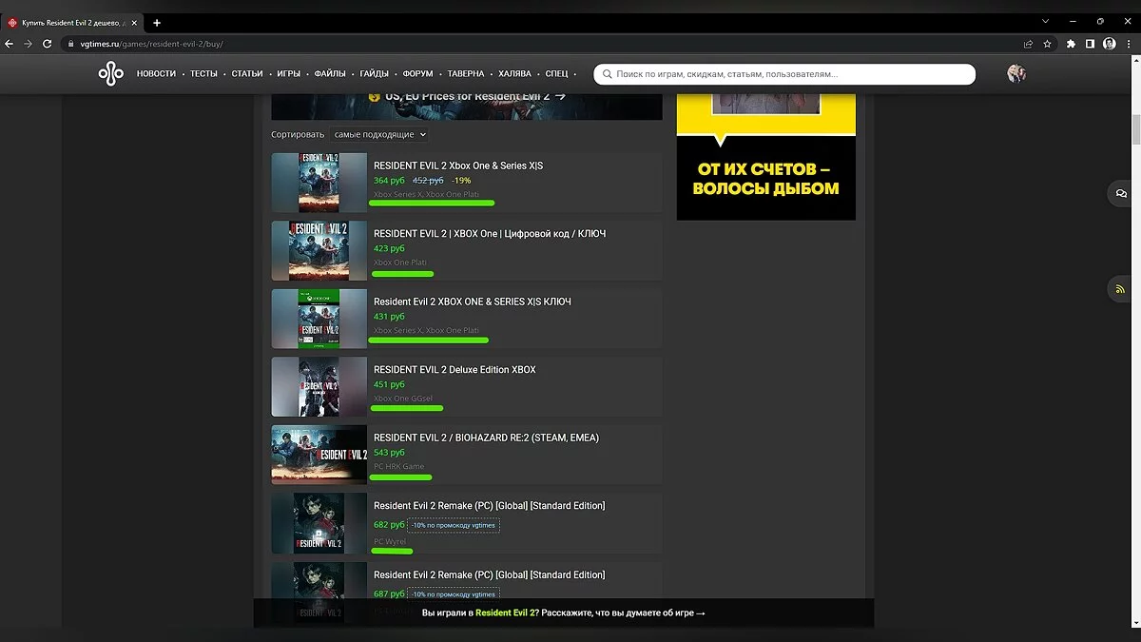This screenshot has width=1141, height=642.
Task: Open RESIDENT EVIL 2 Deluxe Edition XBOX offer
Action: (x=454, y=370)
